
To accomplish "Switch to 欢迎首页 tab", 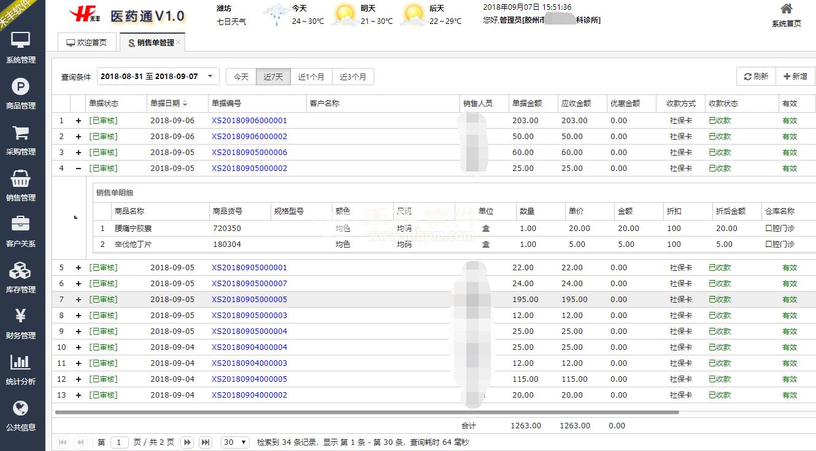I will [87, 43].
